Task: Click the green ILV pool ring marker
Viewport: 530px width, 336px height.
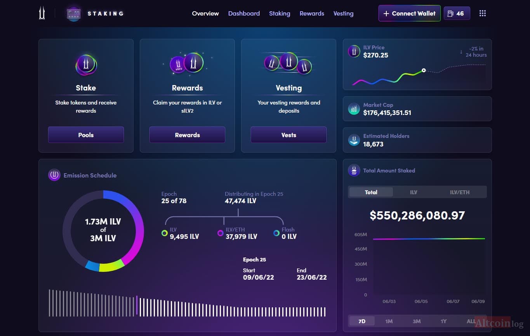Action: pyautogui.click(x=165, y=233)
